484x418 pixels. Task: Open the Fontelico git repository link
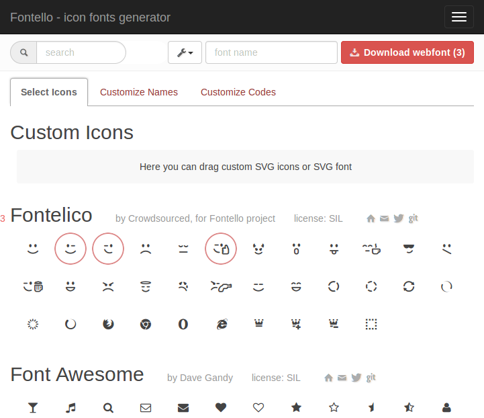pos(413,218)
